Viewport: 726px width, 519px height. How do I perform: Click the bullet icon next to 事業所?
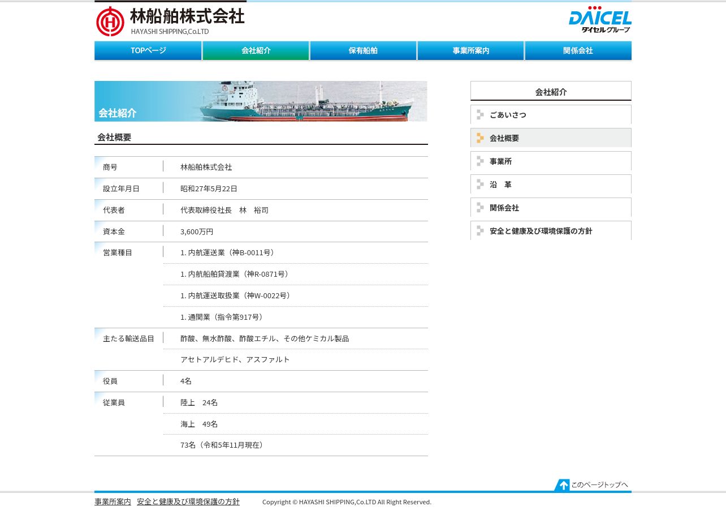pos(480,161)
